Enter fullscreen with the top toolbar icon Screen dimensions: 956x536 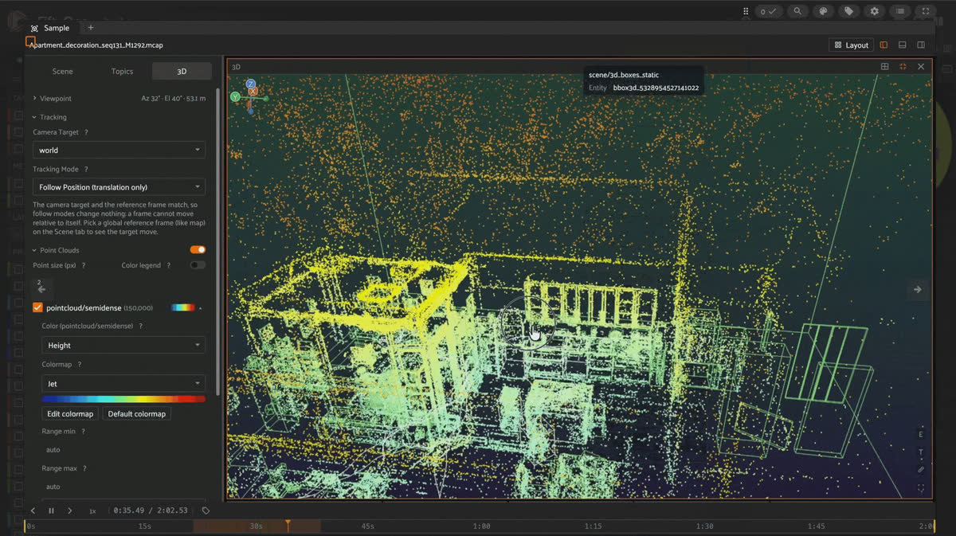(926, 11)
